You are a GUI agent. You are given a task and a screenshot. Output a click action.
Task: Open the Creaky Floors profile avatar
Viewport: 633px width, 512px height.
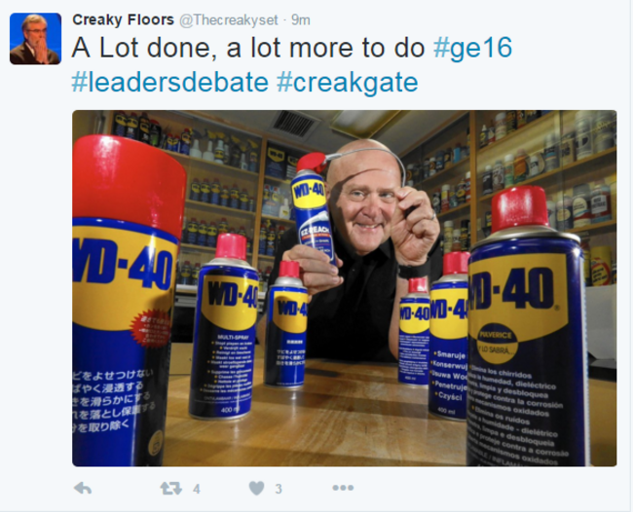pos(35,39)
